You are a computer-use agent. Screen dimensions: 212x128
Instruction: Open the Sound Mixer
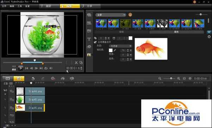[x=62, y=78]
